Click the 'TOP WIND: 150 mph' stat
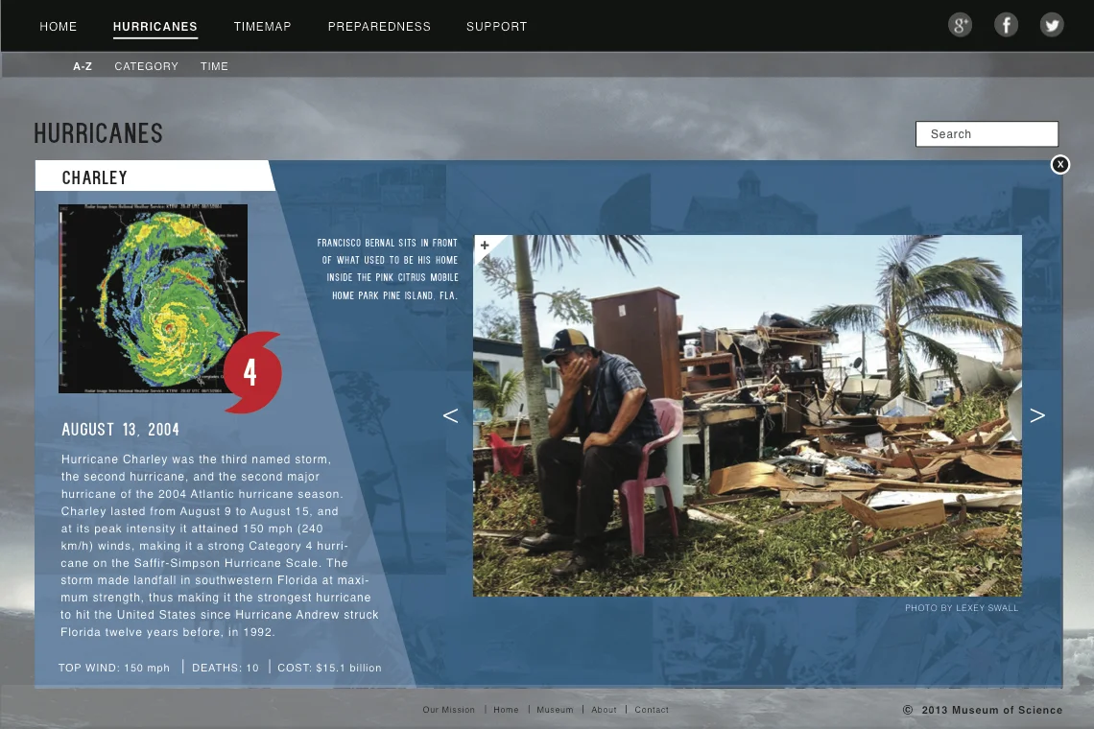Screen dimensions: 1094x729 [114, 668]
